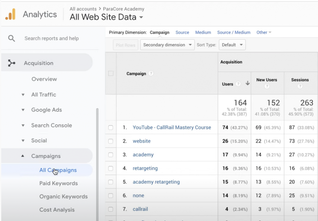Image resolution: width=318 pixels, height=221 pixels.
Task: Select the Campaign primary dimension
Action: tap(160, 32)
